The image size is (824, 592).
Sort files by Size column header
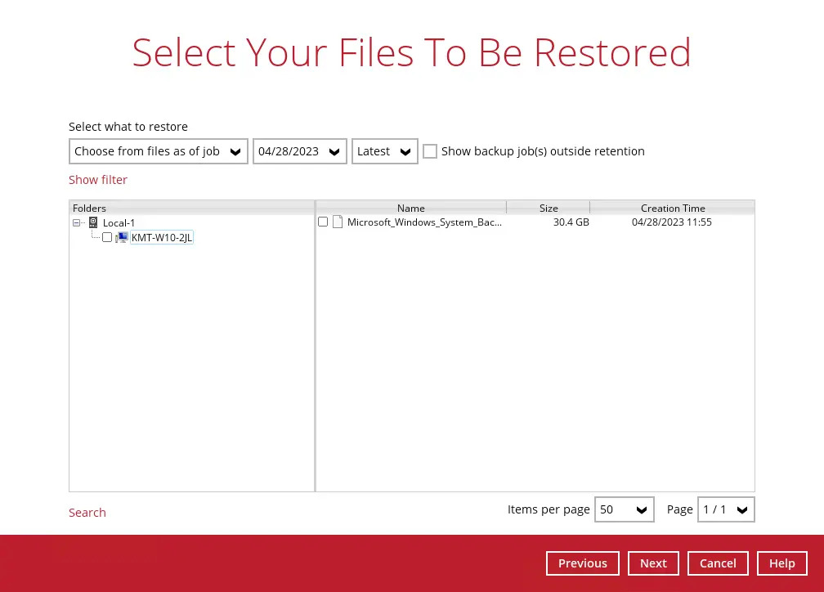(549, 208)
